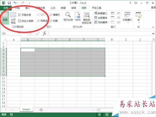This screenshot has width=156, height=117.
Task: Open a 新建窗口 new window
Action: (101, 13)
